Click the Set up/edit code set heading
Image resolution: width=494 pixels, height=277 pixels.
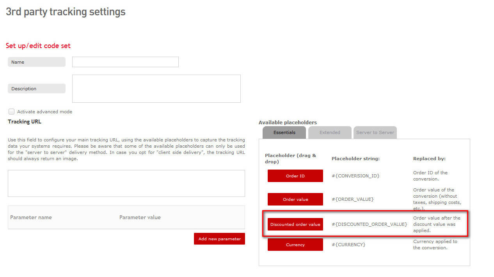[x=38, y=46]
